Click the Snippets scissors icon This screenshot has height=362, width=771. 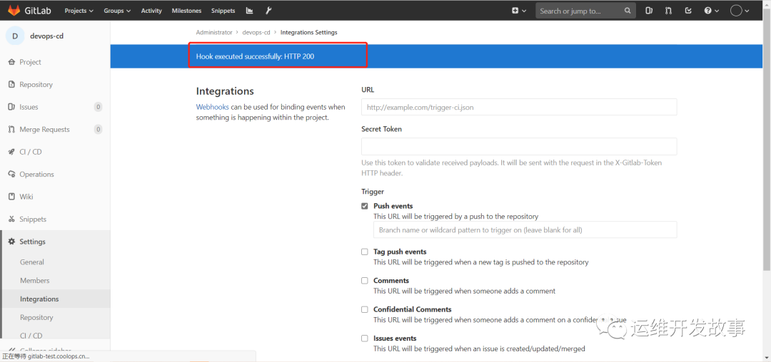click(x=12, y=219)
